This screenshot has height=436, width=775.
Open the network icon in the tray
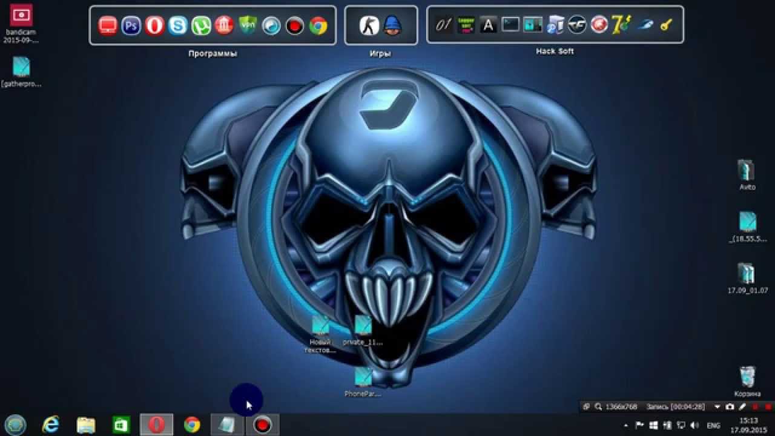tap(681, 425)
